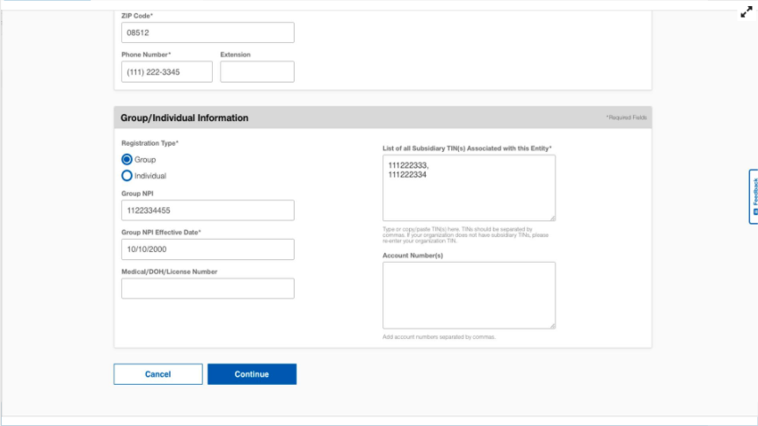Select the Group registration type
Screen dimensions: 758x426
127,159
